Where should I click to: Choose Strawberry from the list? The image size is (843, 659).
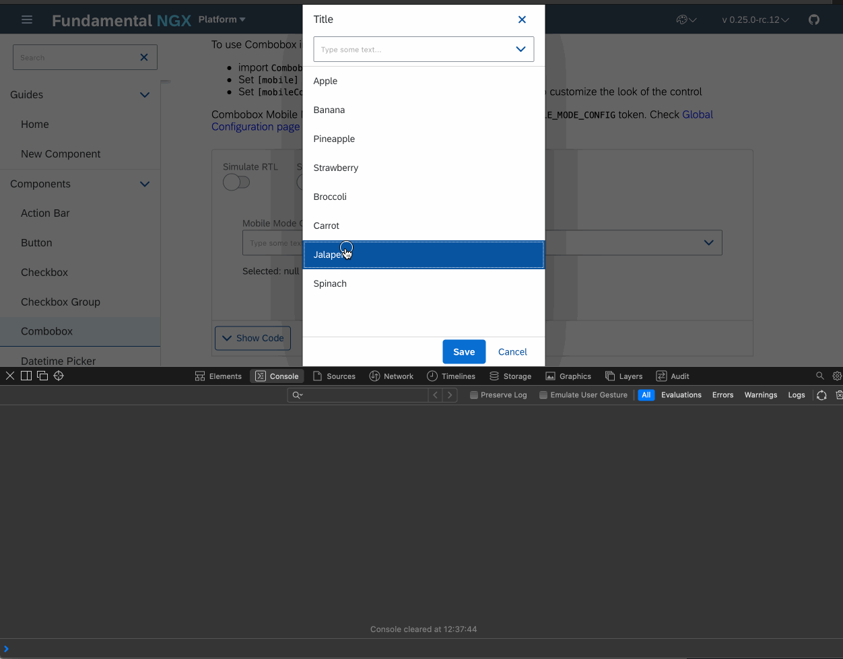click(x=424, y=168)
